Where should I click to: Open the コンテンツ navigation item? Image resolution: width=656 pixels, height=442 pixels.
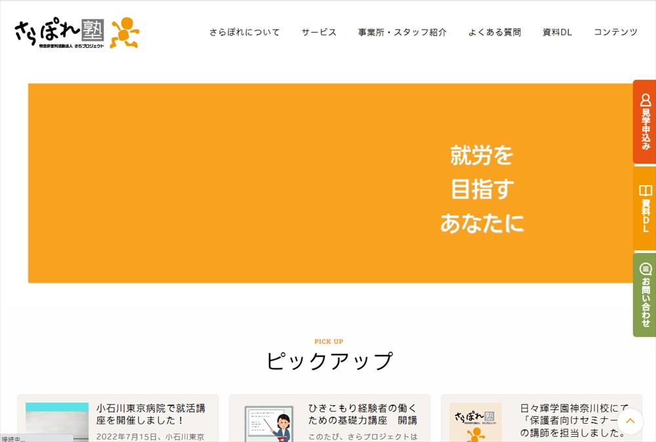(x=615, y=32)
